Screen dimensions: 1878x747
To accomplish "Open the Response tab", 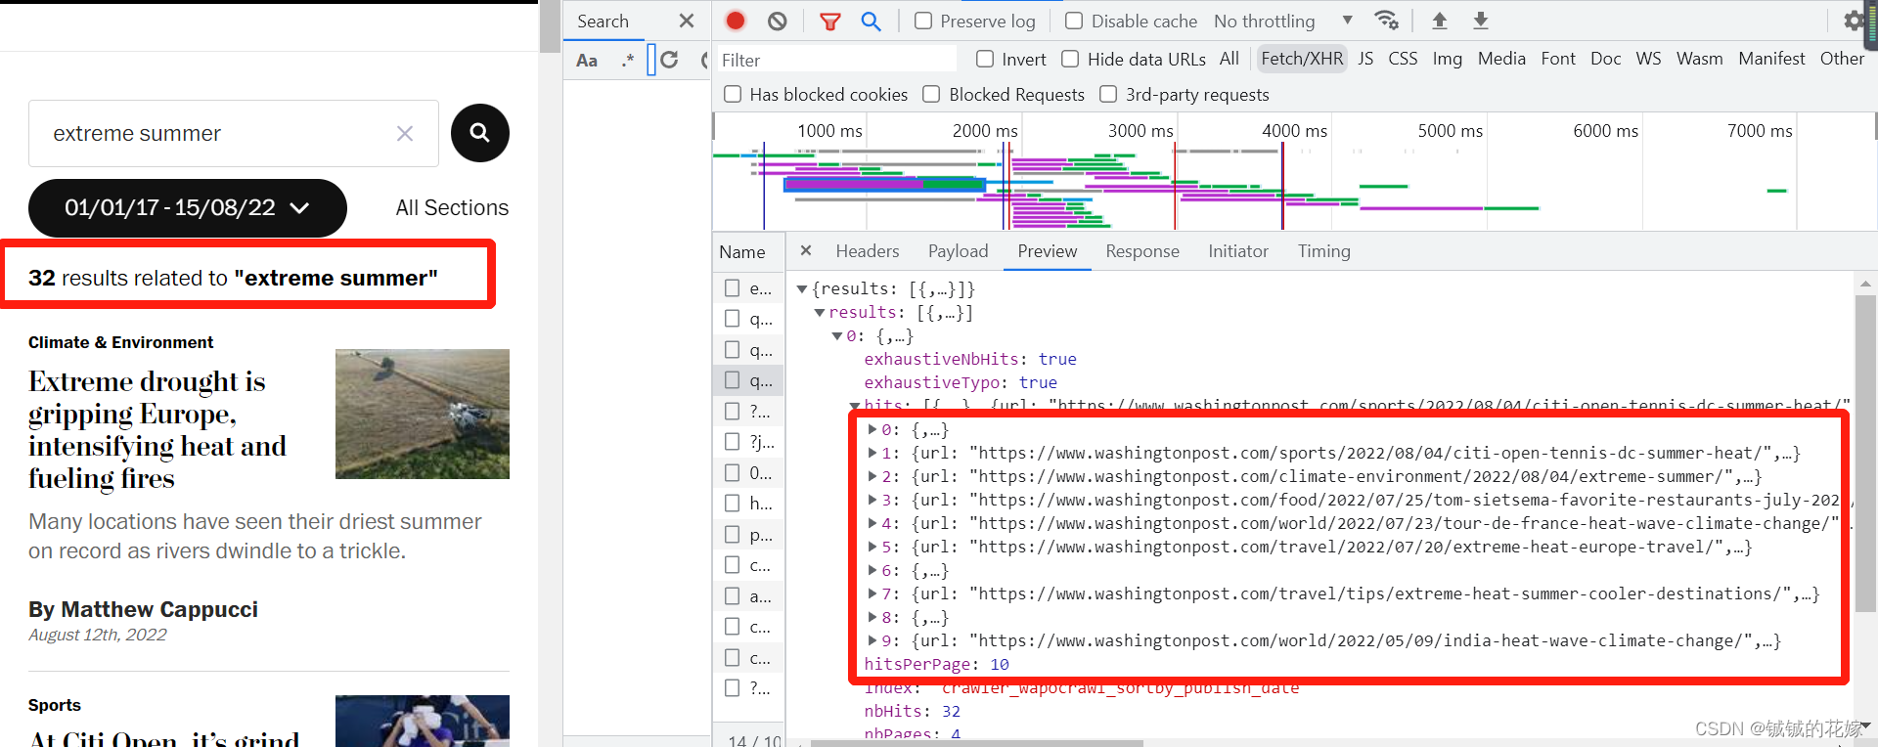I will [x=1142, y=251].
